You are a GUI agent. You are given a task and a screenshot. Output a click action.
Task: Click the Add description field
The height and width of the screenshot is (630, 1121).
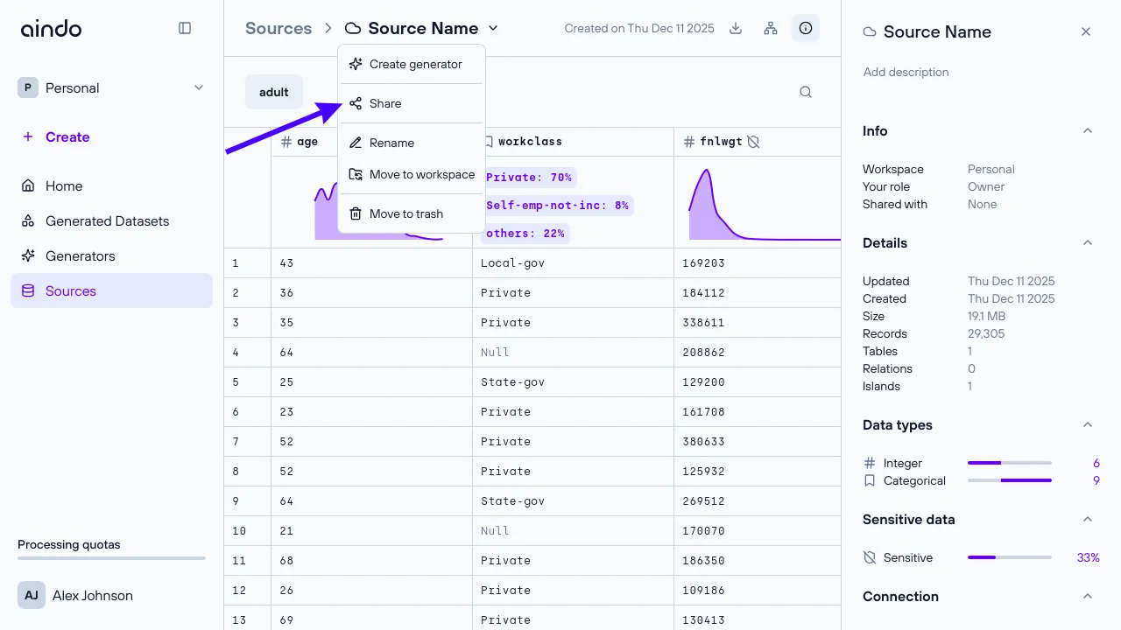tap(906, 72)
